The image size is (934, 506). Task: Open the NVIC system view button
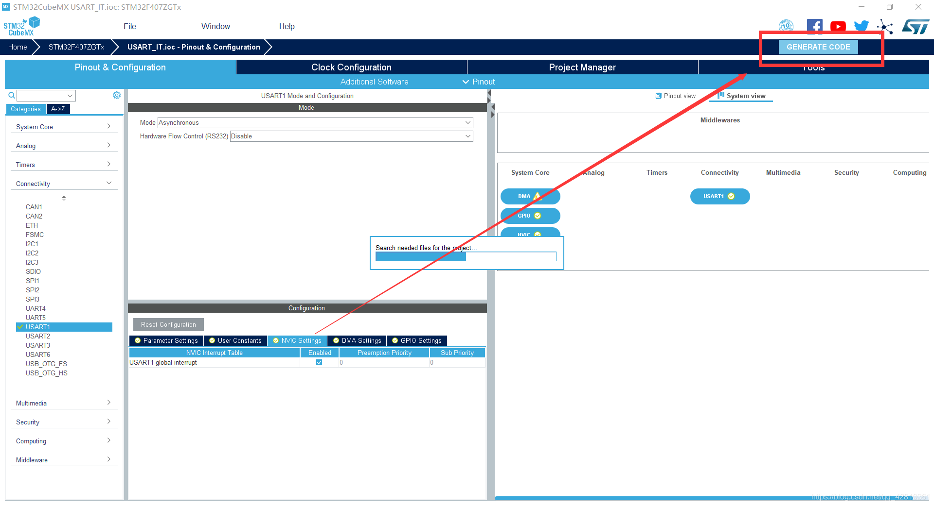(x=530, y=233)
